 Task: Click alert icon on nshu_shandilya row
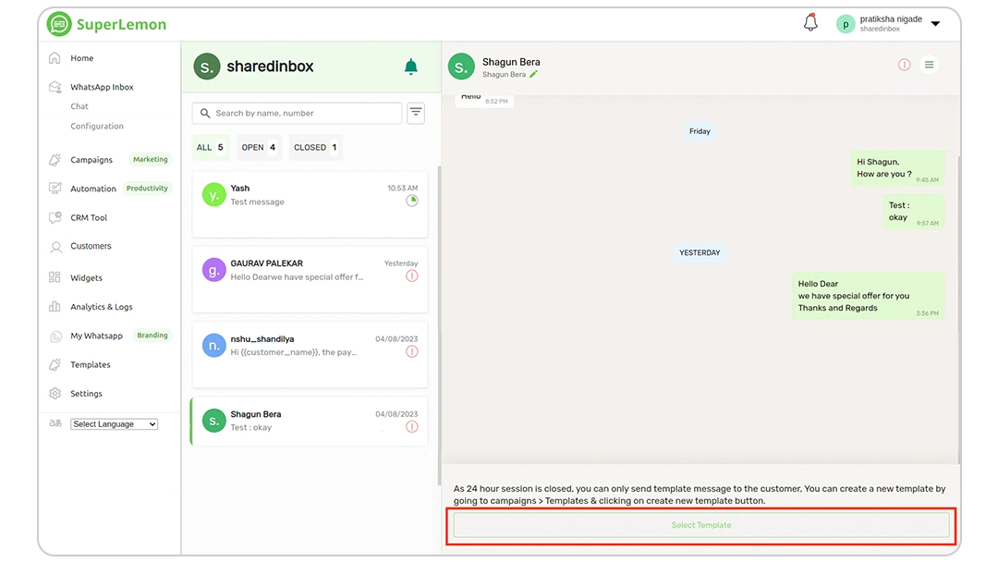[x=412, y=352]
